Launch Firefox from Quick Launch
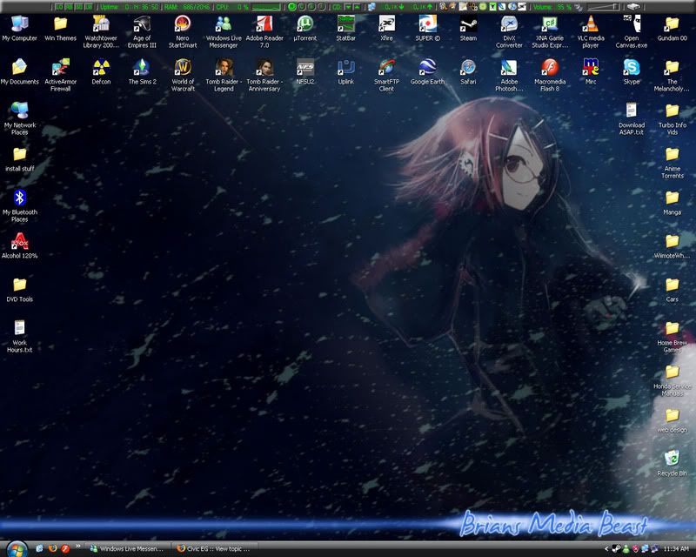This screenshot has width=696, height=557. [52, 549]
